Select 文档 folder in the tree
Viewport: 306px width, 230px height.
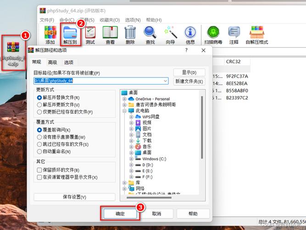point(147,135)
